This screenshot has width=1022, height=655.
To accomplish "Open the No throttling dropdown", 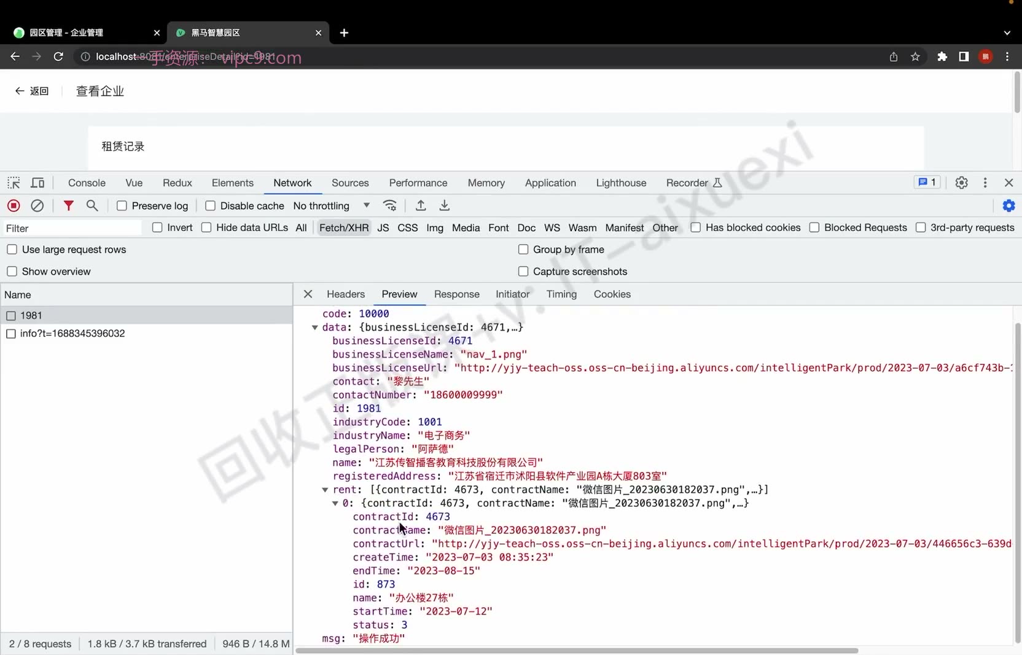I will [332, 206].
